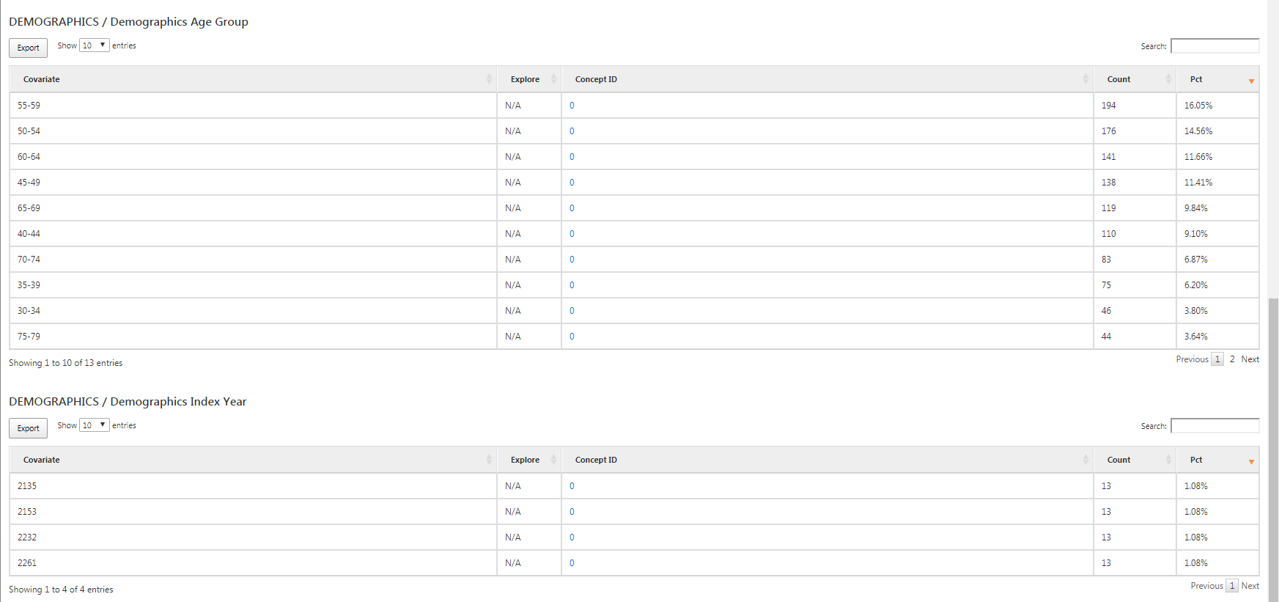This screenshot has width=1279, height=602.
Task: Go to page 2 of Age Group table
Action: [x=1232, y=359]
